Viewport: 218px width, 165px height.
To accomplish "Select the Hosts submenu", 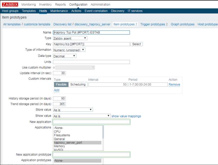I will 43,11.
